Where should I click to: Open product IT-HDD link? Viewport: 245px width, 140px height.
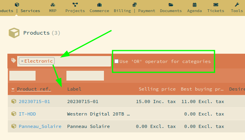point(27,114)
